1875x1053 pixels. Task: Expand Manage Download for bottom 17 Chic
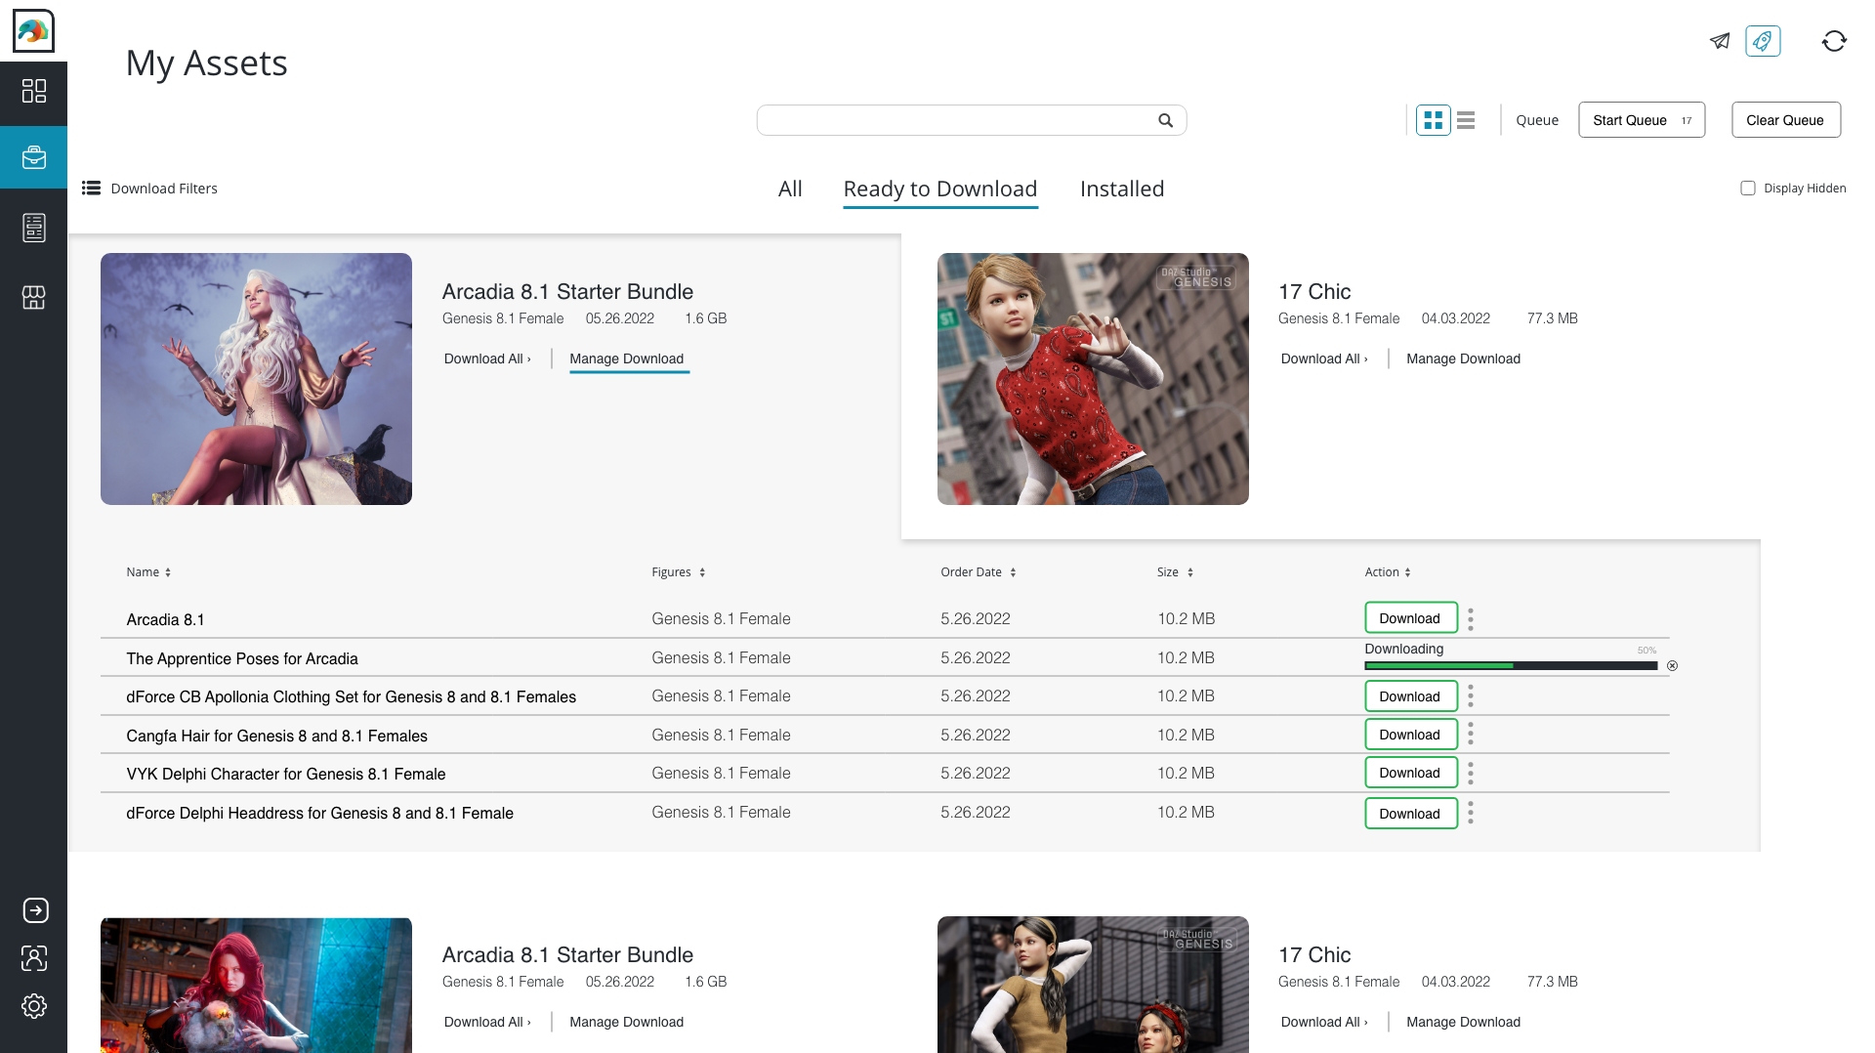pyautogui.click(x=1463, y=1023)
